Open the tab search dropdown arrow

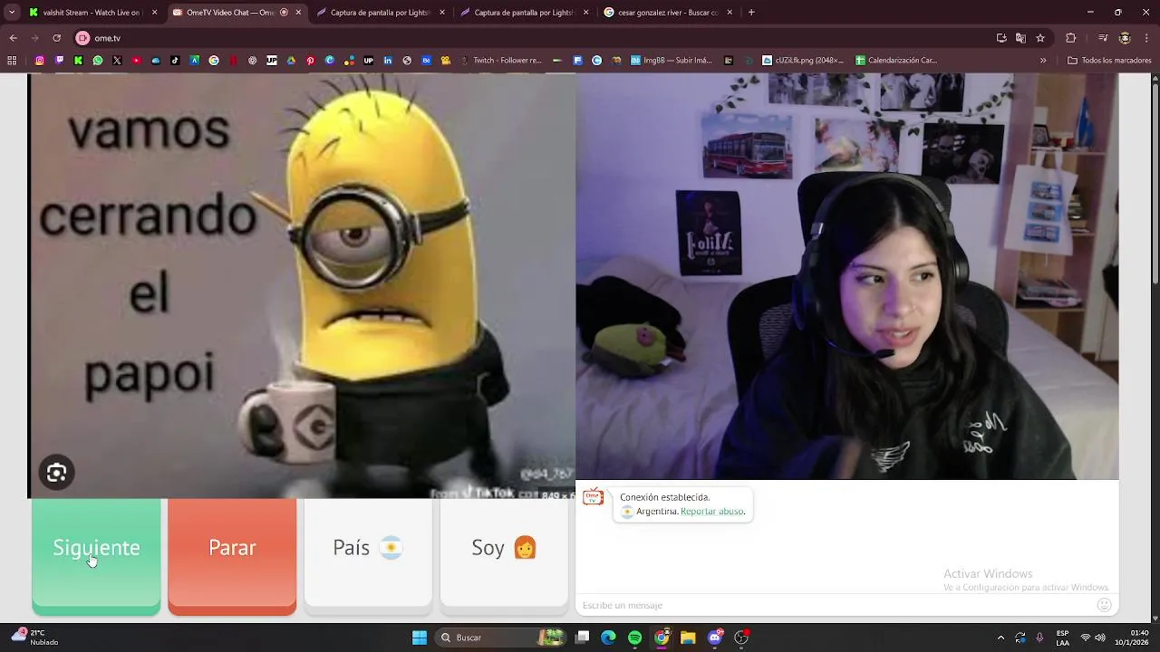pos(12,13)
